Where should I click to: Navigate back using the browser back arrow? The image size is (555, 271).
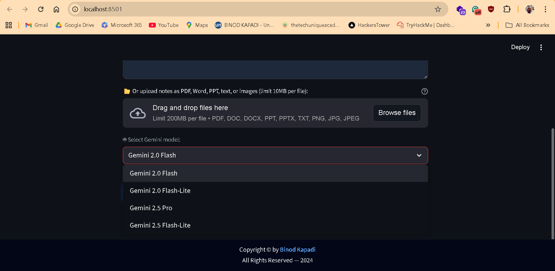click(x=10, y=9)
